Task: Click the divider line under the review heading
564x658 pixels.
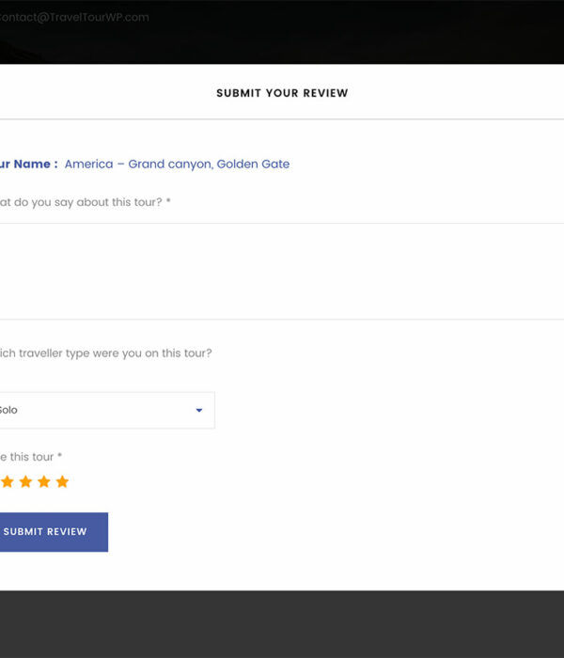Action: point(282,119)
